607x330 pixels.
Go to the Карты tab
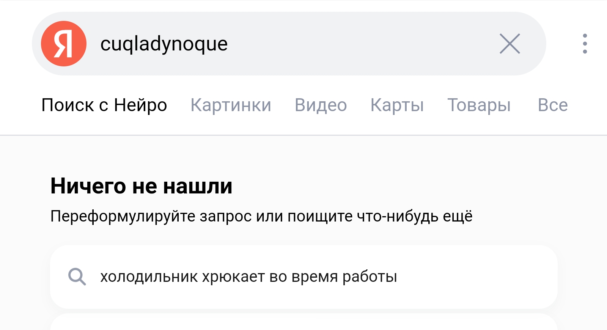coord(397,105)
